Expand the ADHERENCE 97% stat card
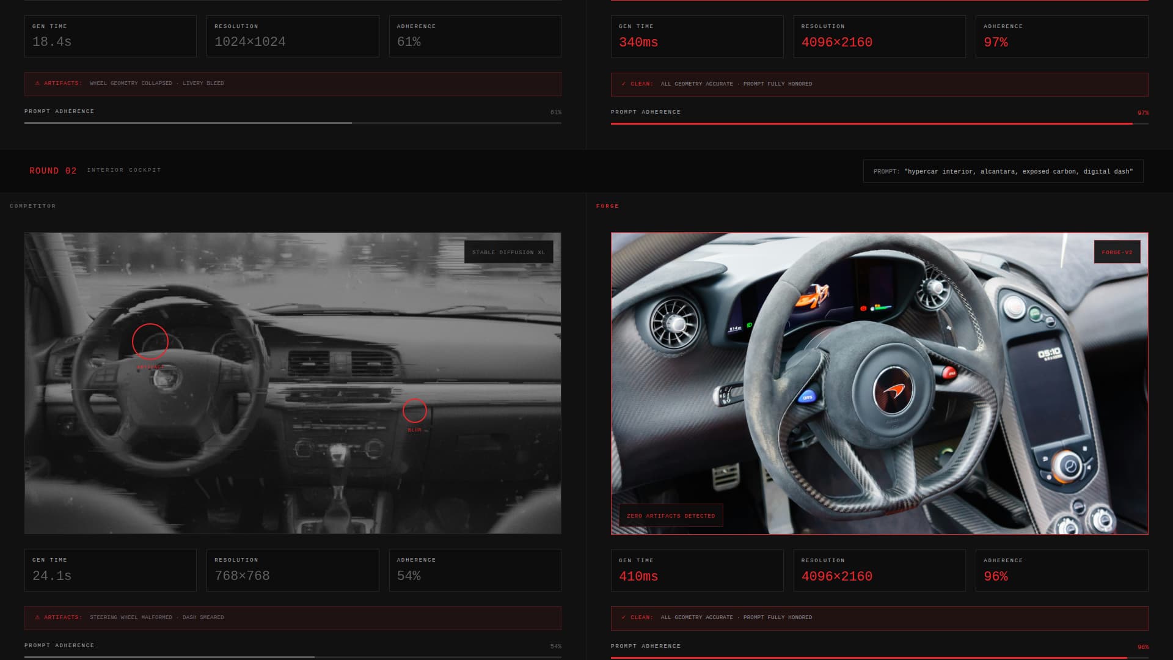 [1061, 36]
